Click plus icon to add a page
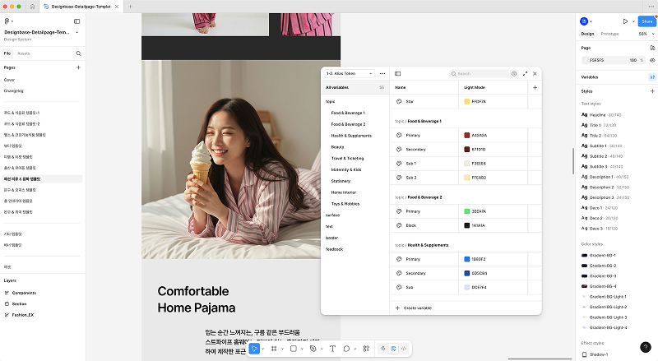 (x=78, y=67)
